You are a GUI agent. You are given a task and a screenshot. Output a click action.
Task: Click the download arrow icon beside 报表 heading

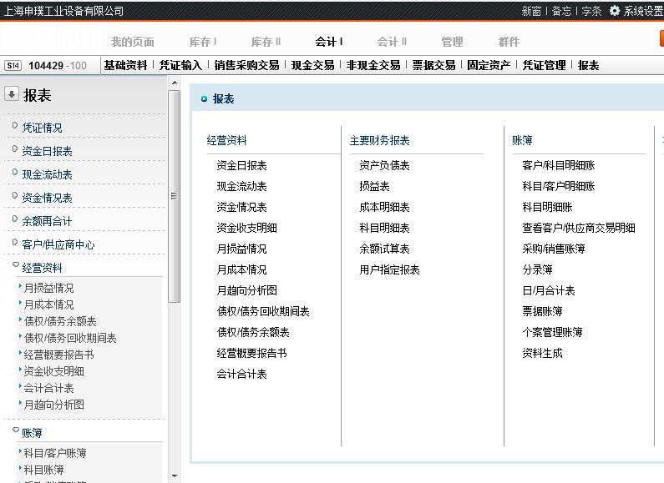point(12,95)
